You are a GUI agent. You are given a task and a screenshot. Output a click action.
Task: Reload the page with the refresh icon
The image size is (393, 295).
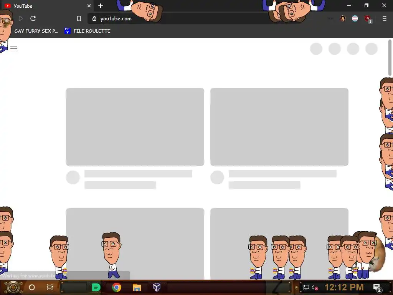click(33, 18)
